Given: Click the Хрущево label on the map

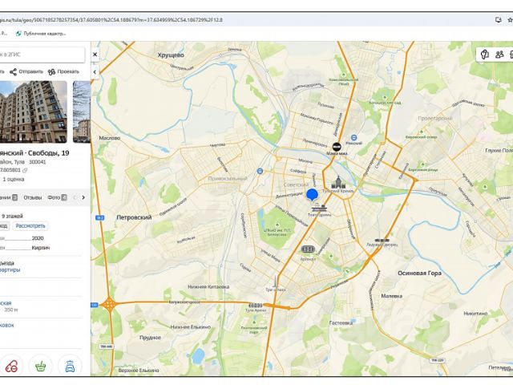Looking at the screenshot, I should click(171, 55).
